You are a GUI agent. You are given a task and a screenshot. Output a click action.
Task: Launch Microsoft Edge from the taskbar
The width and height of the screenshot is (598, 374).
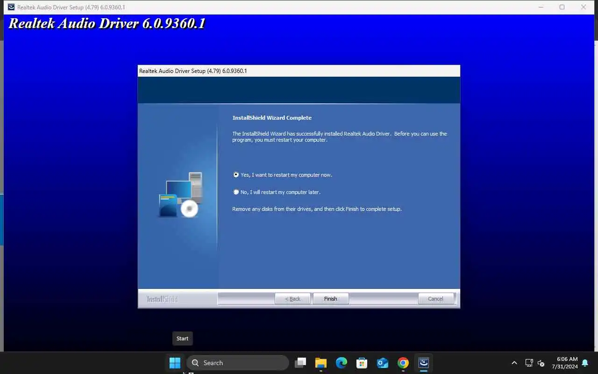point(342,363)
